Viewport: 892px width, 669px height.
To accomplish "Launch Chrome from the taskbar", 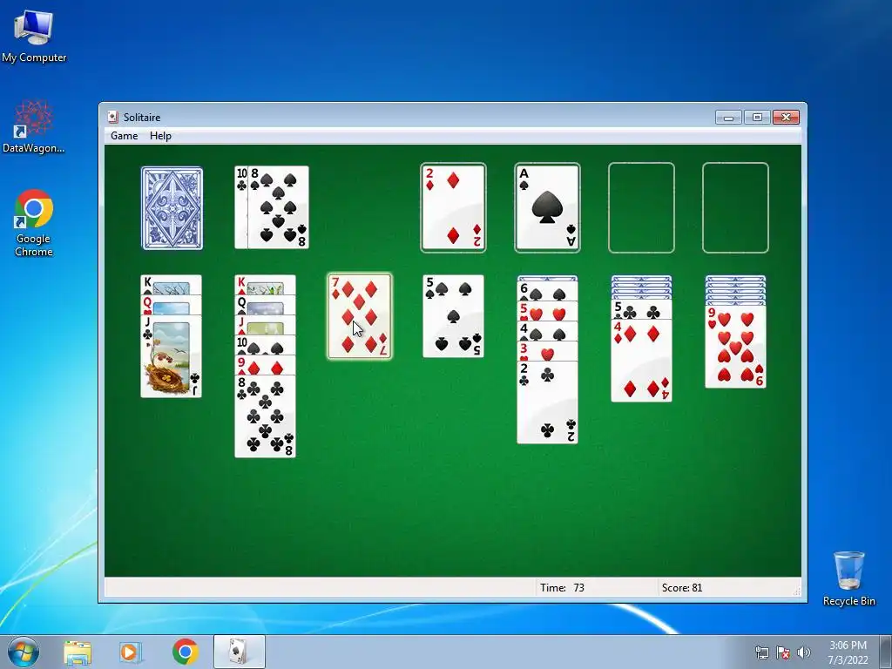I will (x=186, y=652).
